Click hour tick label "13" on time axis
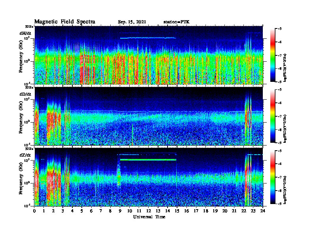The width and height of the screenshot is (313, 242). coord(158,211)
